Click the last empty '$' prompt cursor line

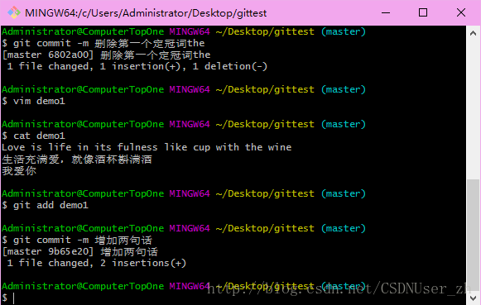point(8,298)
